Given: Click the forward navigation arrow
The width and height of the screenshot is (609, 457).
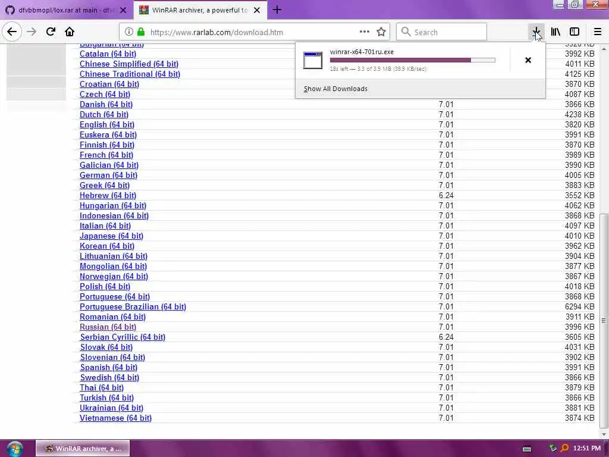Looking at the screenshot, I should [32, 32].
